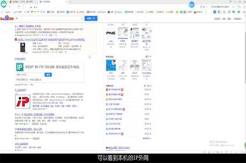Open the blue user avatar circle
The image size is (246, 163).
coord(191,5)
